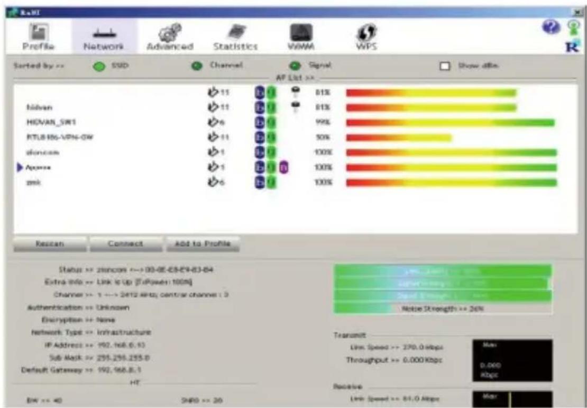Click the transmit Link Speed 270.0 Mbps text

coord(396,347)
